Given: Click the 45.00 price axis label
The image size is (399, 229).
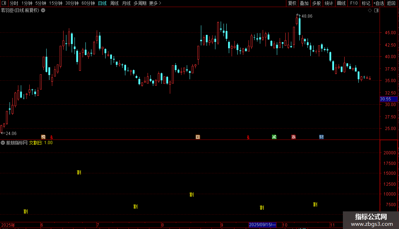Looking at the screenshot, I should coord(390,33).
